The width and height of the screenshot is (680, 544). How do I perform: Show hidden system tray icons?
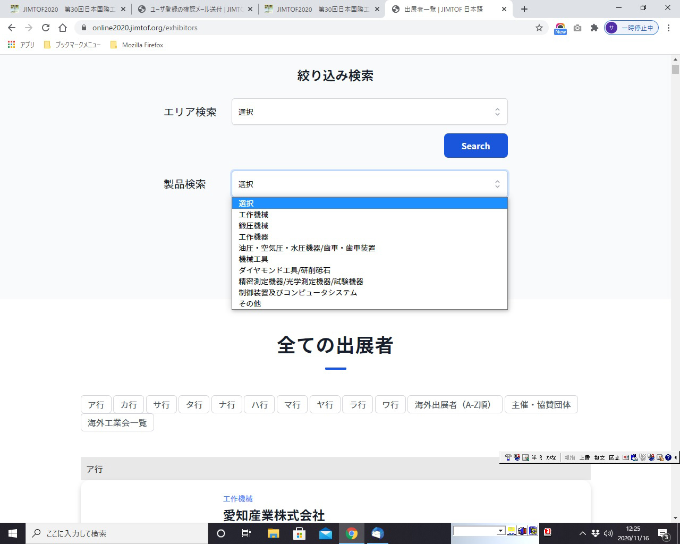point(583,533)
